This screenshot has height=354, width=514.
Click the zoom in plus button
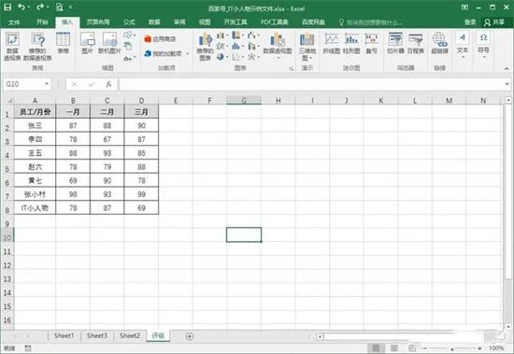click(480, 348)
